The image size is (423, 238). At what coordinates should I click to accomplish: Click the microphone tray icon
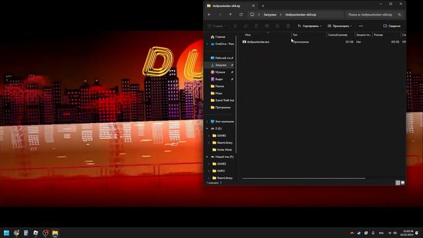373,233
